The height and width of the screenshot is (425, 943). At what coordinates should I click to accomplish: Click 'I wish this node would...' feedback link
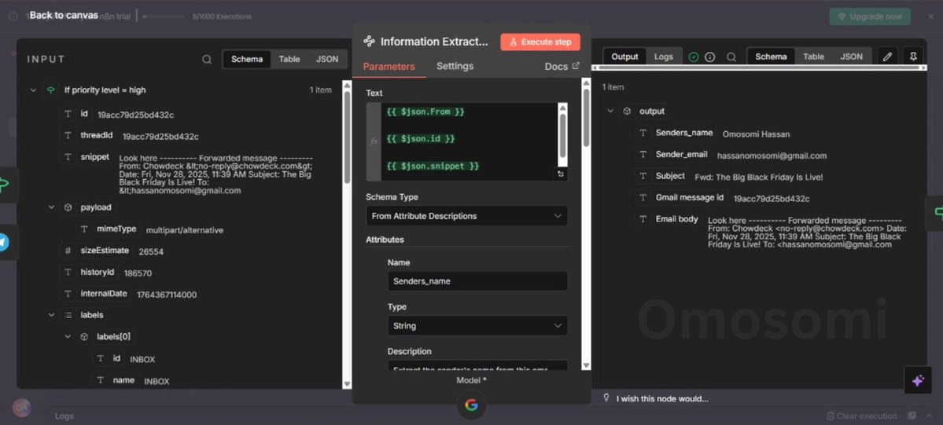click(662, 398)
